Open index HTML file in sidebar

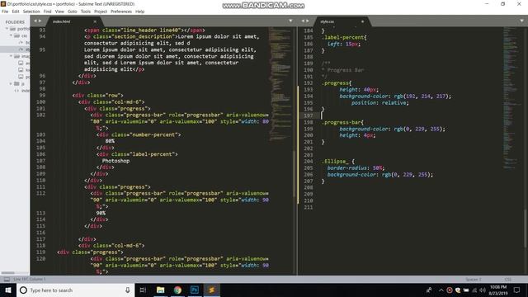(x=22, y=91)
